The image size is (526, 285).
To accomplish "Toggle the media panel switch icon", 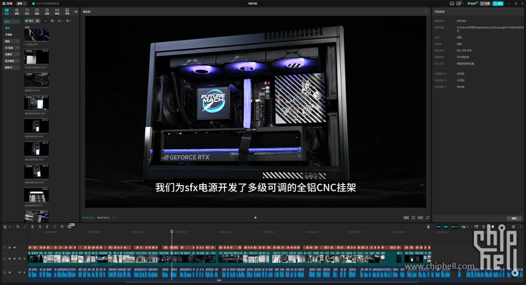I will click(x=45, y=21).
